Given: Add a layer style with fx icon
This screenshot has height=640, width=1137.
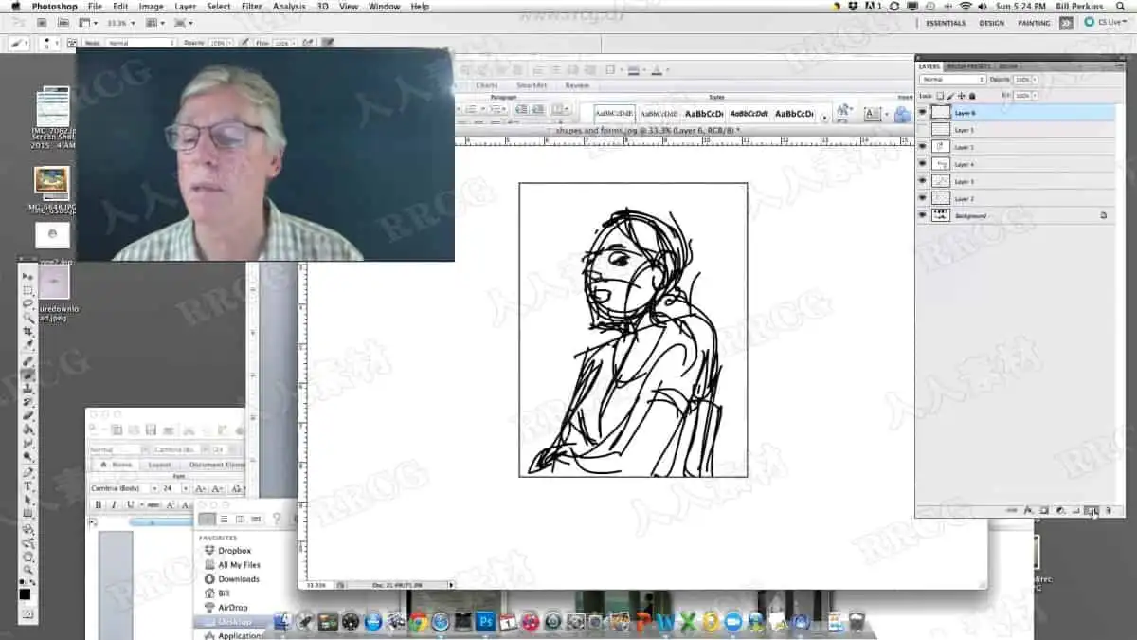Looking at the screenshot, I should pos(1028,510).
